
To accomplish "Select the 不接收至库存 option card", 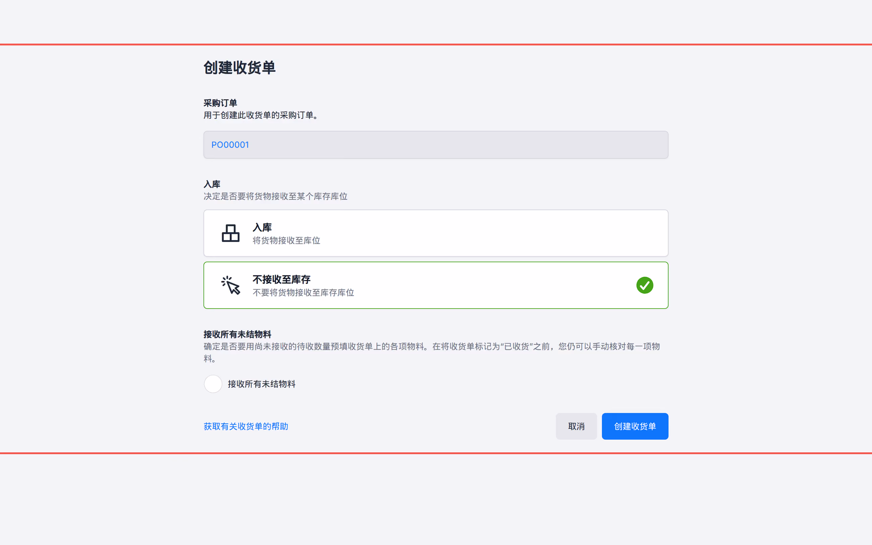I will pyautogui.click(x=436, y=285).
